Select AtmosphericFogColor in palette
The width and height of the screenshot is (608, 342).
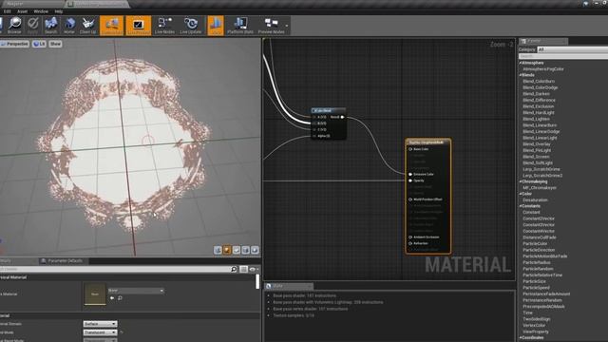(542, 69)
